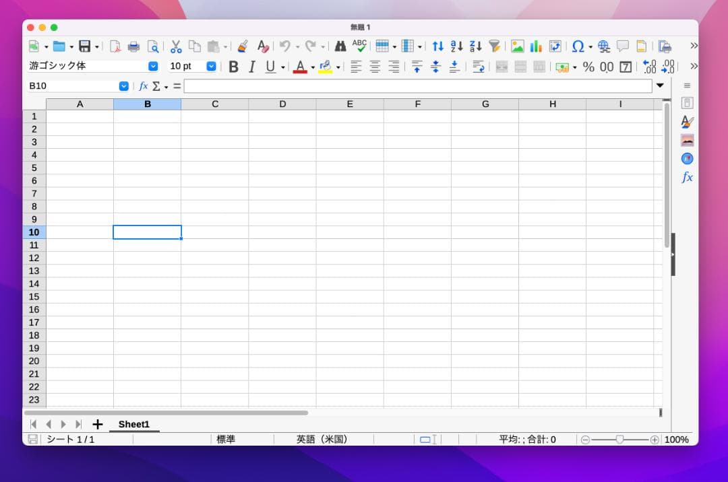728x482 pixels.
Task: Click the zoom slider in status bar
Action: pyautogui.click(x=619, y=440)
